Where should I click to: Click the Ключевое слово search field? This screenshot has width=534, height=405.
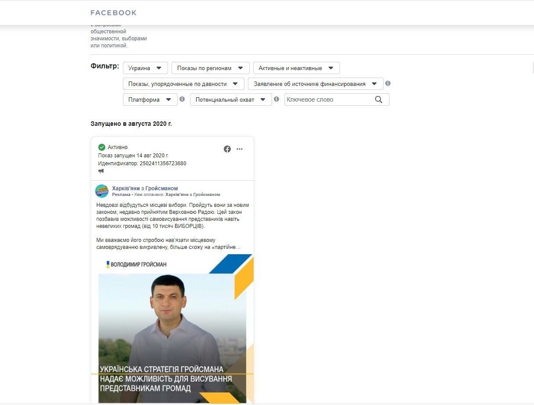(329, 99)
